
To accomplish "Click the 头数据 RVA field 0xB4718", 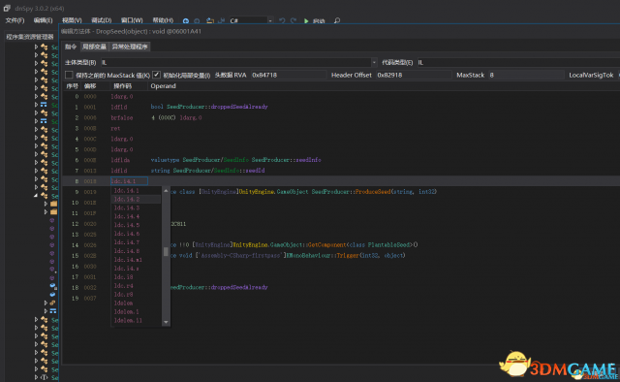I will [289, 75].
